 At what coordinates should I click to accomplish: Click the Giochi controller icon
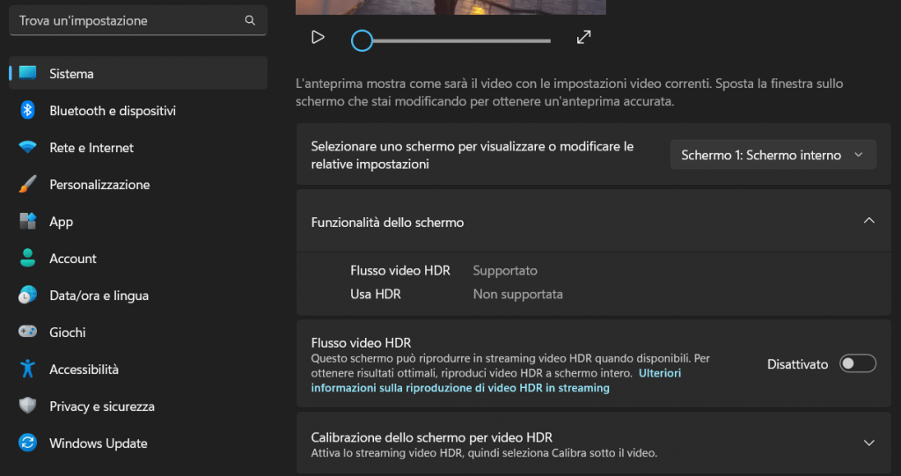[x=28, y=333]
